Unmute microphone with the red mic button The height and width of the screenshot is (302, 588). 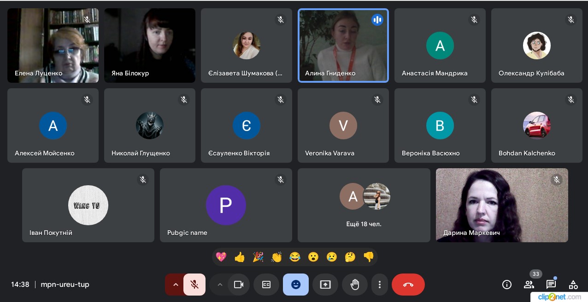click(194, 285)
